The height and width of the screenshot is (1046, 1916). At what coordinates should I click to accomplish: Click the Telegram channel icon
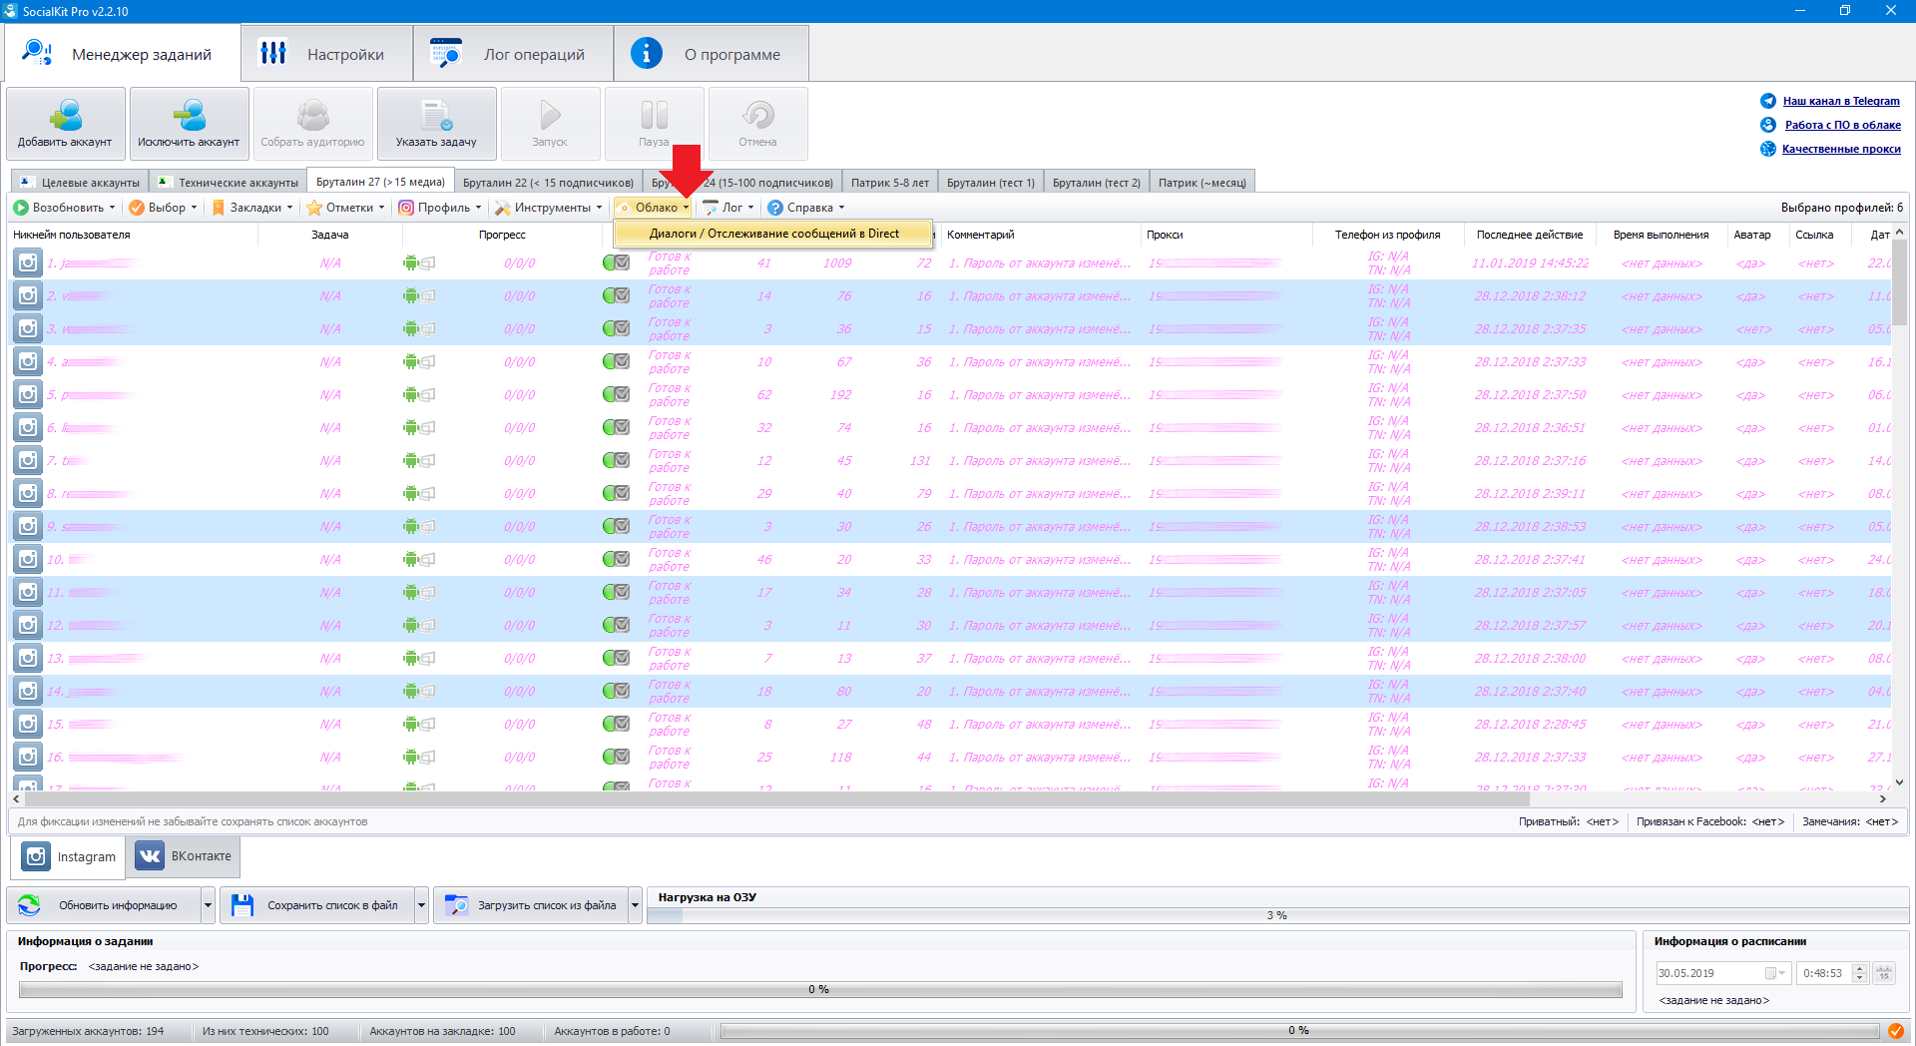pos(1768,101)
